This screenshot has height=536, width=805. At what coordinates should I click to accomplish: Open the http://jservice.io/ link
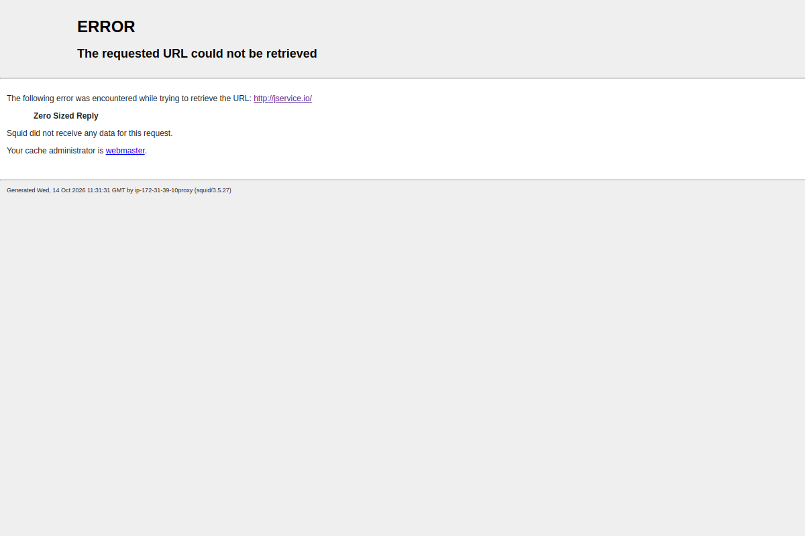point(282,98)
